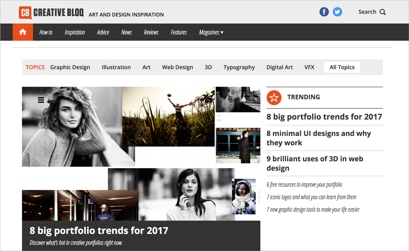This screenshot has width=409, height=251.
Task: Select the Typography topic
Action: click(x=239, y=67)
